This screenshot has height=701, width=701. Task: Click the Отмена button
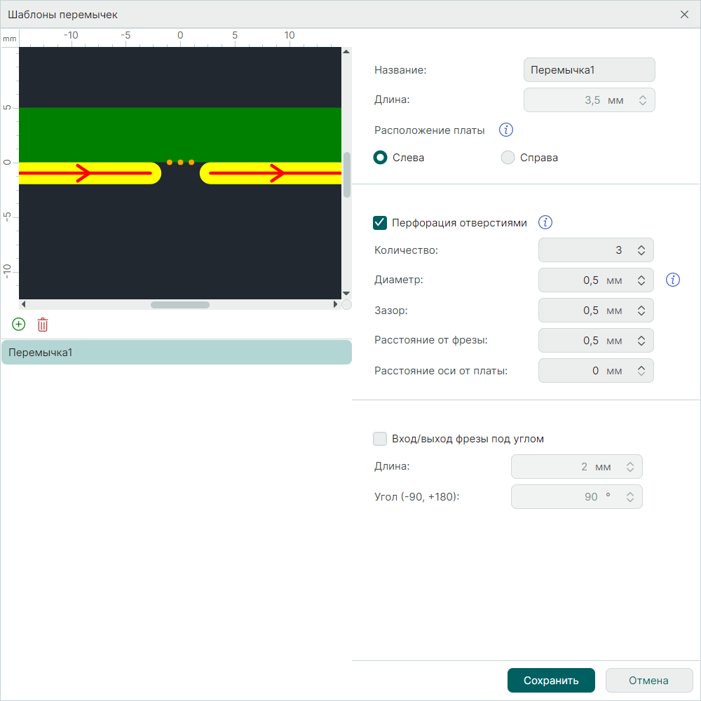tap(648, 681)
